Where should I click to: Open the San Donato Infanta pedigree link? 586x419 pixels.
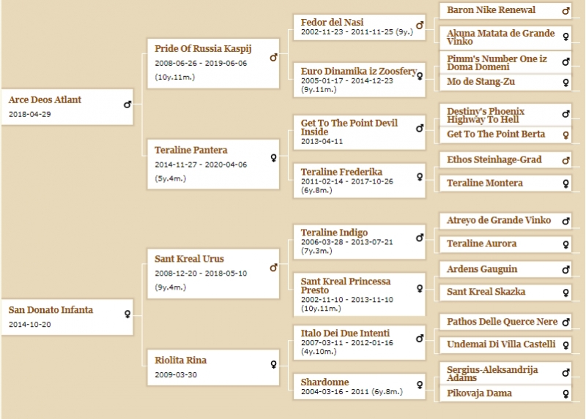(x=51, y=309)
